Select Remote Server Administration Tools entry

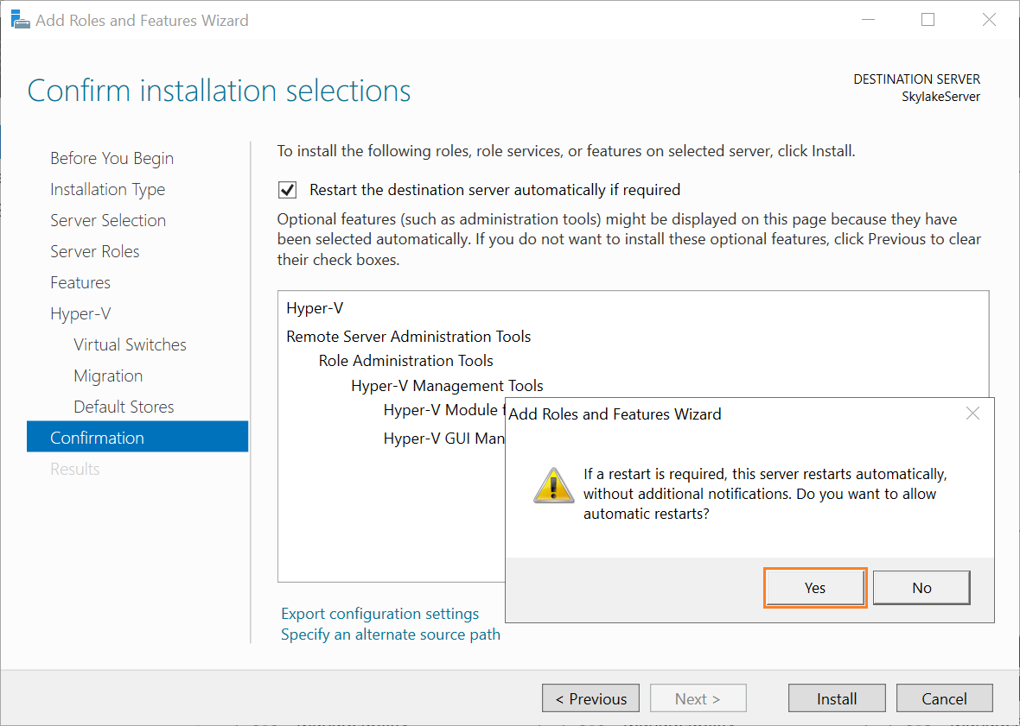[409, 337]
